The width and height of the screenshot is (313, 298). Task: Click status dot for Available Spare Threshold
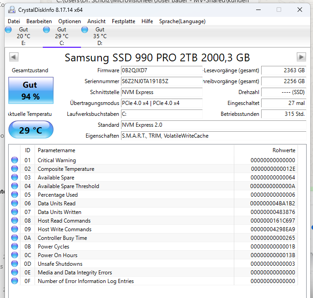tap(15, 186)
